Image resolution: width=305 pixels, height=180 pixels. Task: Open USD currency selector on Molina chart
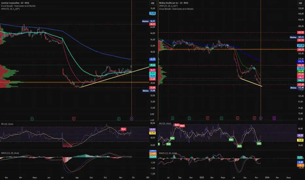tap(300, 3)
